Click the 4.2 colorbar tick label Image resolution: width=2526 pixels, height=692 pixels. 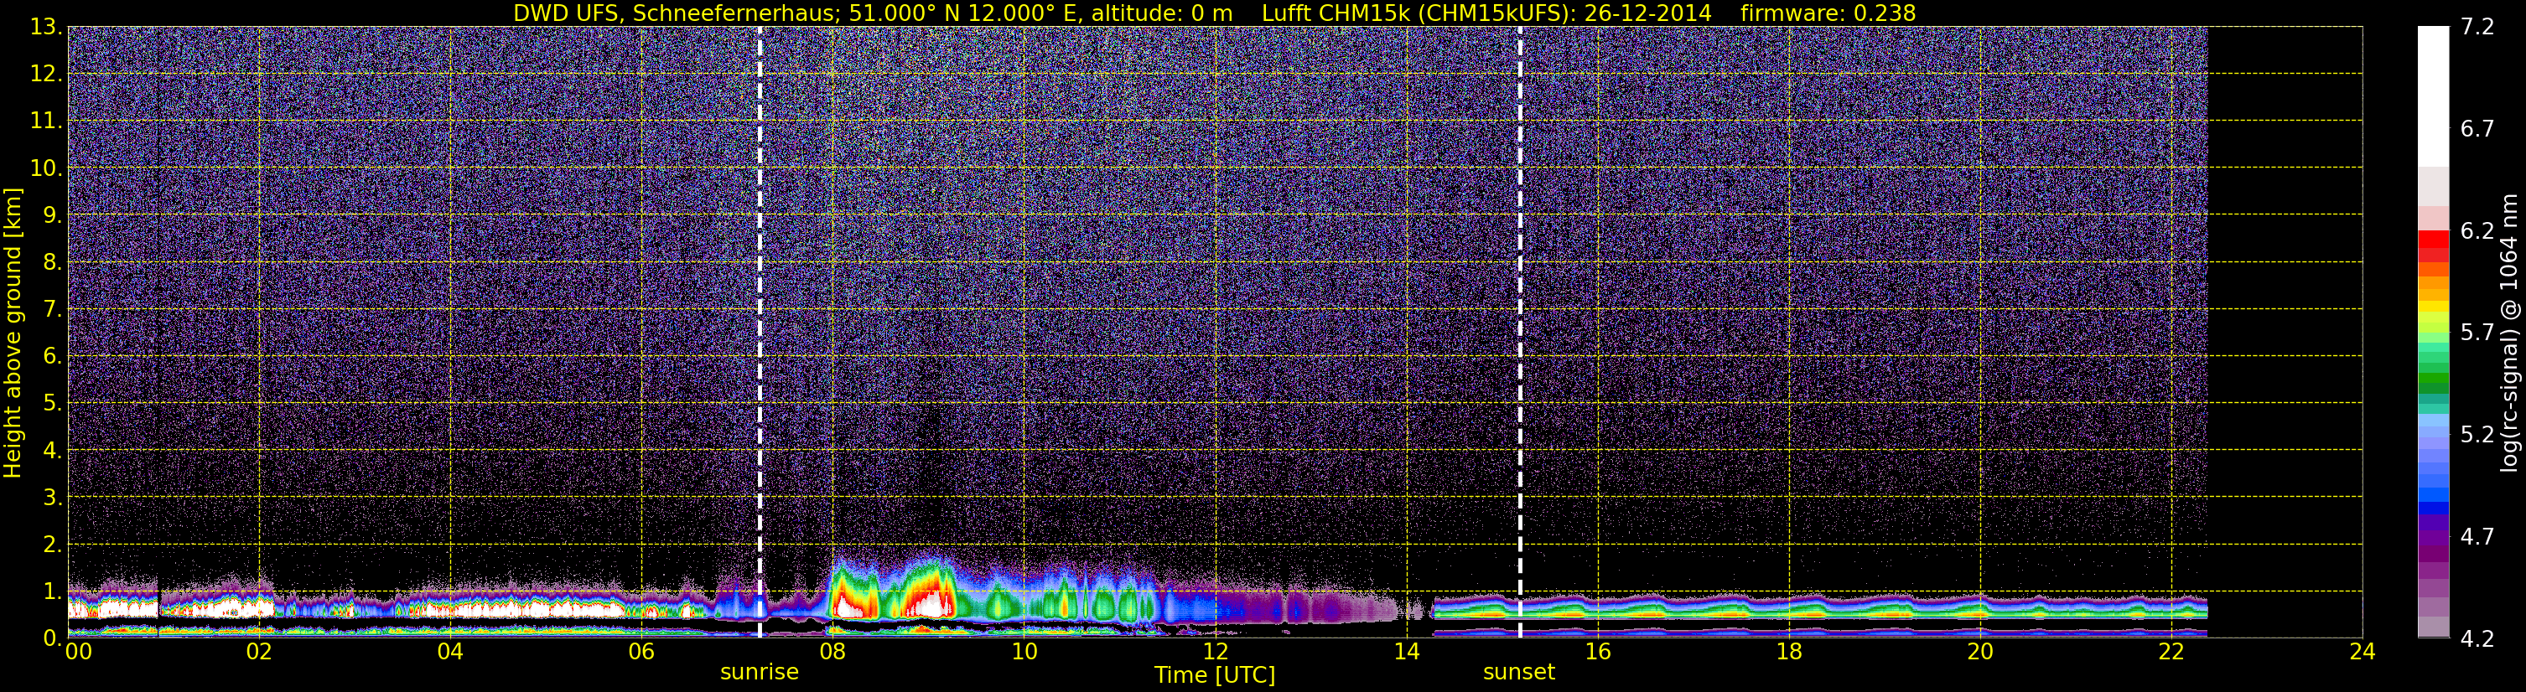[2477, 639]
